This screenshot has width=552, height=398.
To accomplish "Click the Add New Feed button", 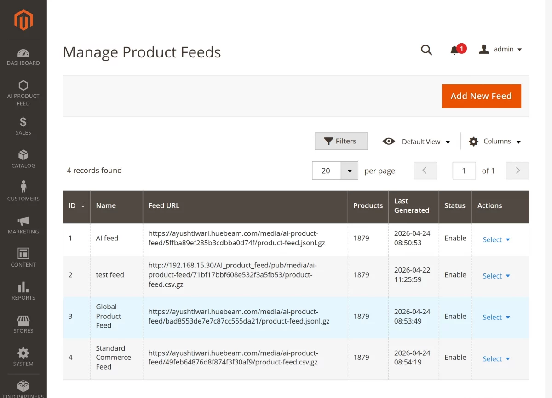I will (x=481, y=96).
